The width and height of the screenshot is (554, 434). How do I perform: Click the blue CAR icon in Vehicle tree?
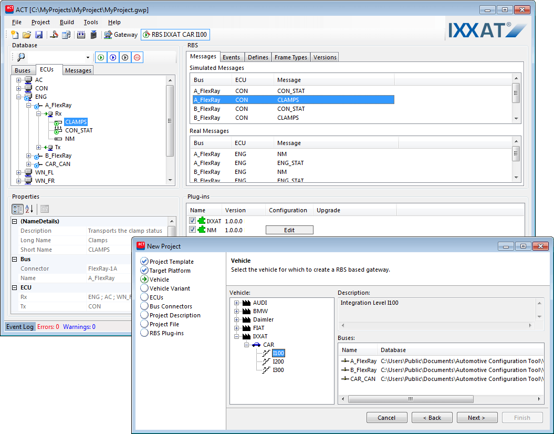pos(256,345)
